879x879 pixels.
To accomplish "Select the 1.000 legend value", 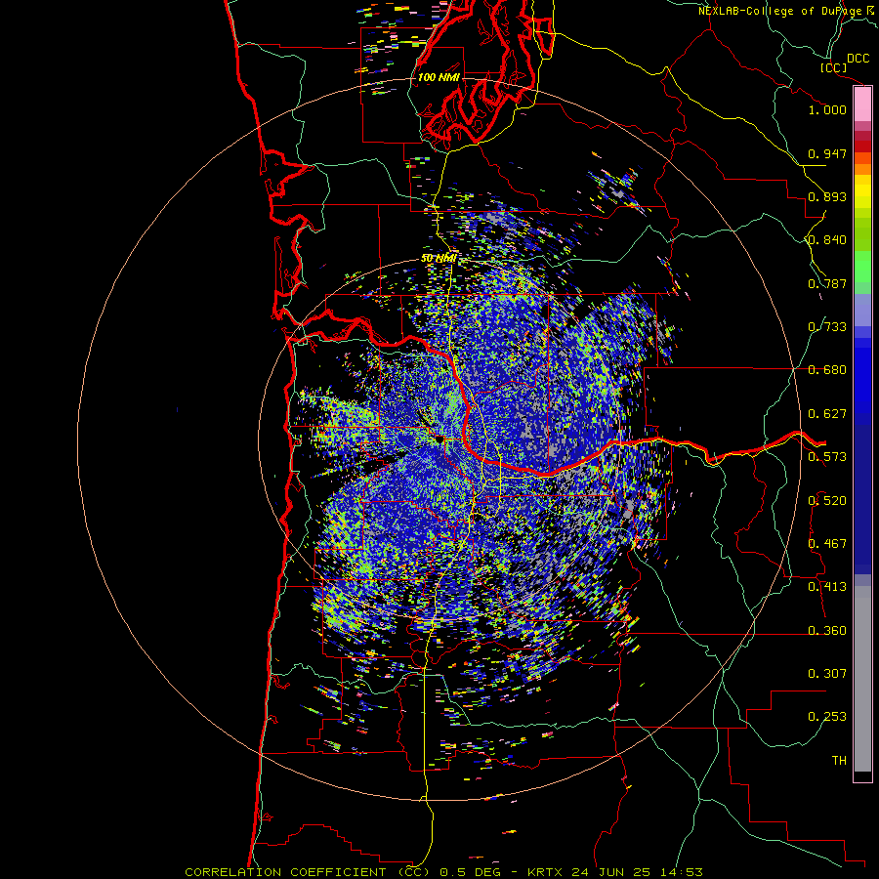I will (x=827, y=109).
